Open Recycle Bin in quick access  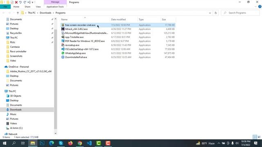coord(16,33)
